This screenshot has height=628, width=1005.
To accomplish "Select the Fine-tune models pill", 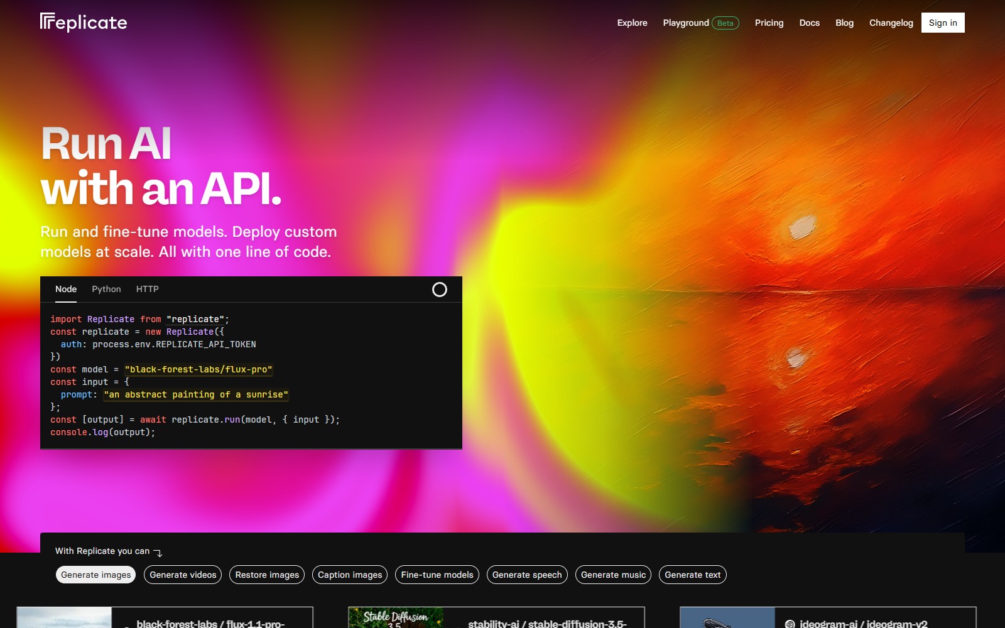I will point(437,575).
